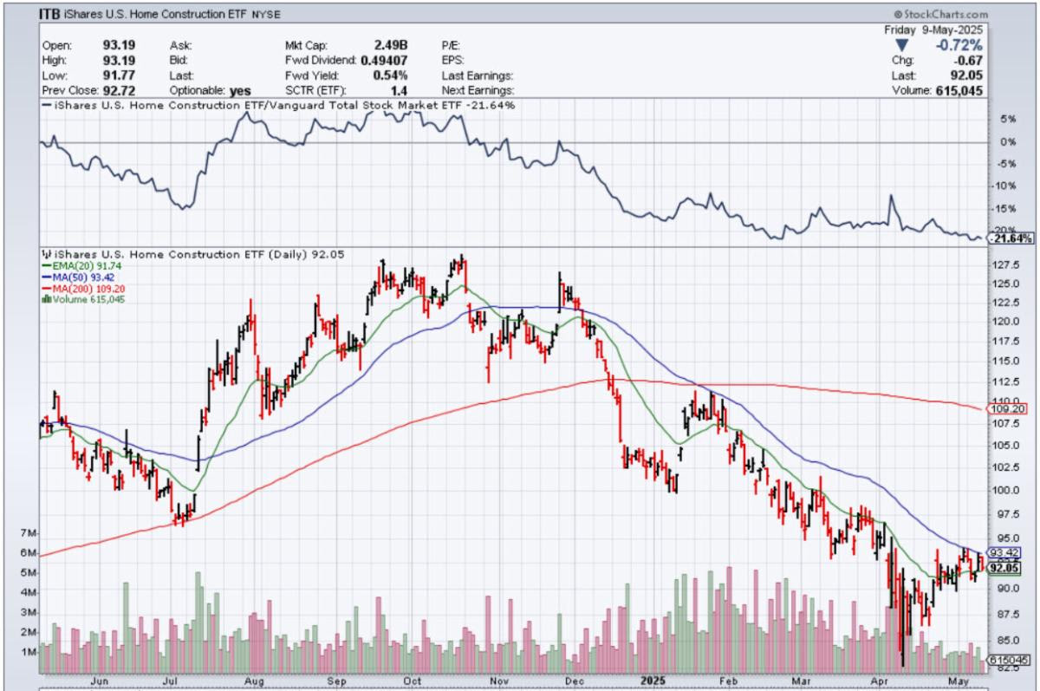Click the 4M volume axis label
1040x691 pixels.
[x=29, y=592]
